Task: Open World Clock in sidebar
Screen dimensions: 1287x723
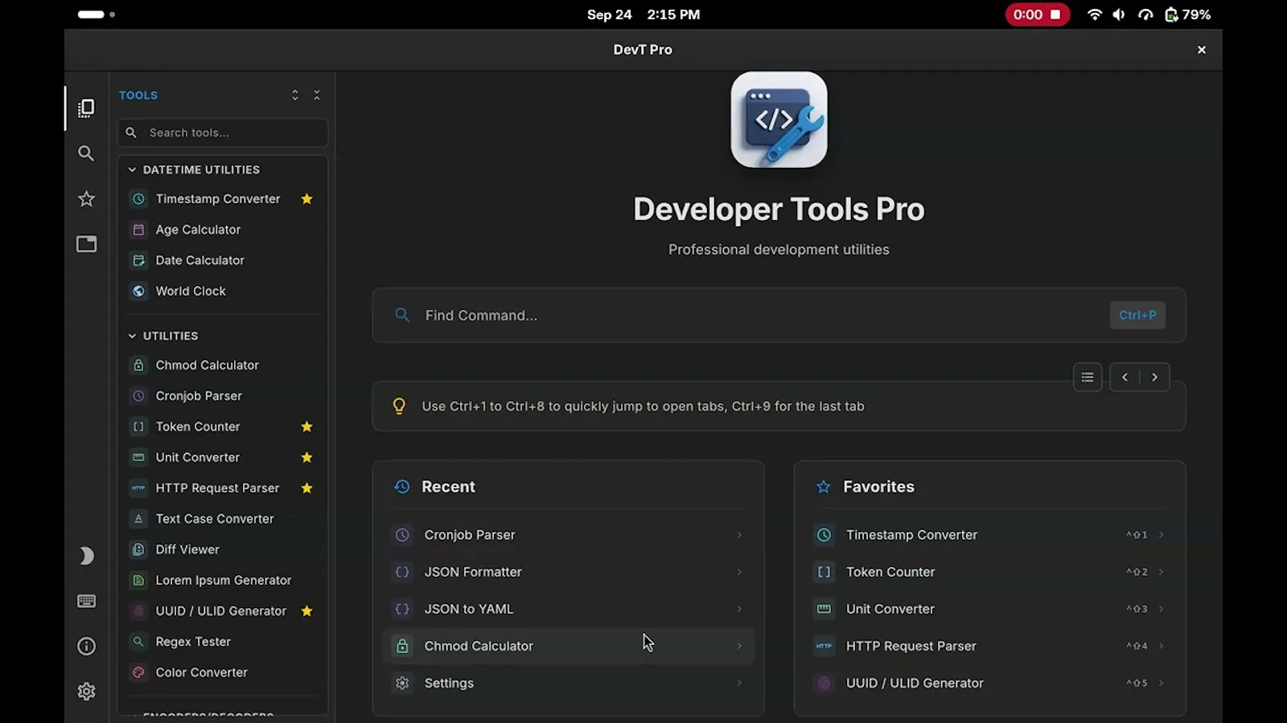Action: (223, 291)
